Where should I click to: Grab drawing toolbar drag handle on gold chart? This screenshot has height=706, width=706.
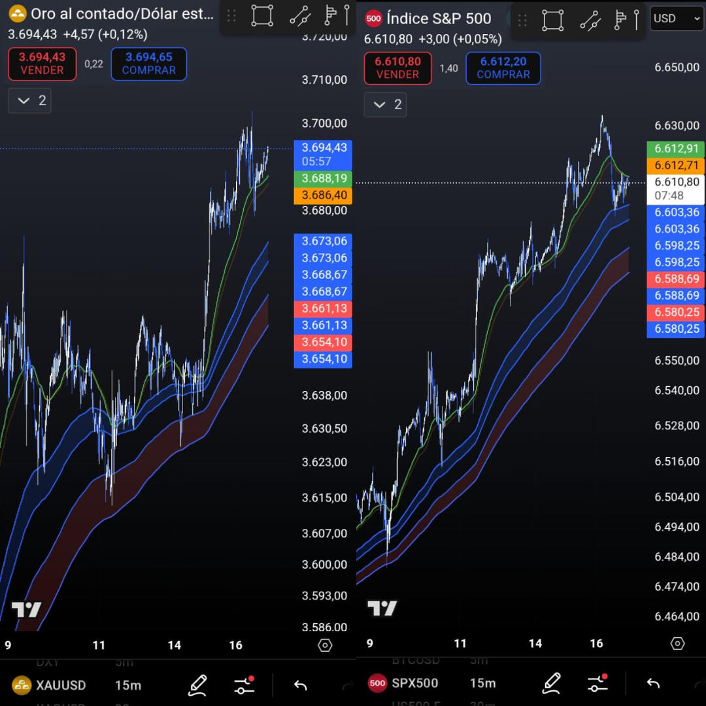231,16
